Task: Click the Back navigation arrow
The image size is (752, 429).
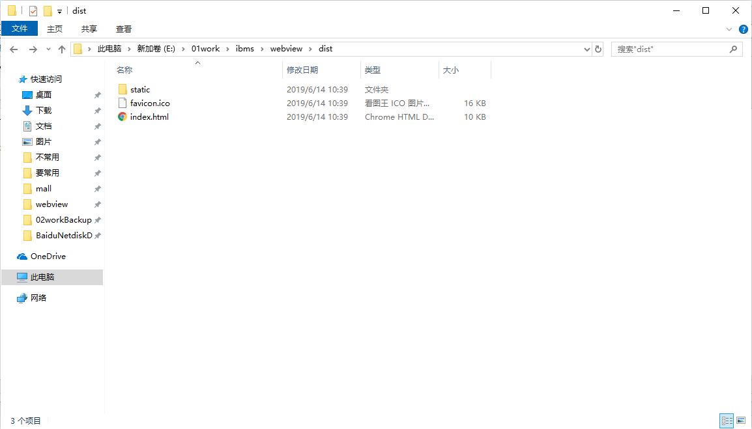Action: 14,49
